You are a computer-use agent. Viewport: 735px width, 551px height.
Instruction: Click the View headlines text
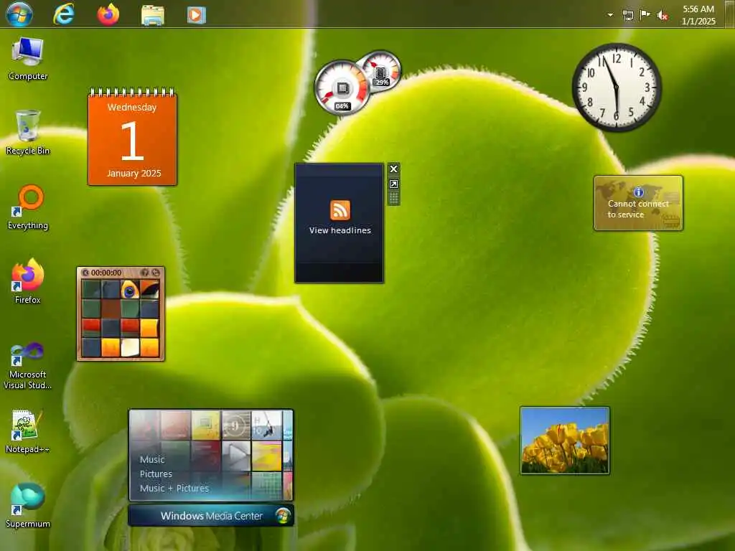tap(340, 230)
